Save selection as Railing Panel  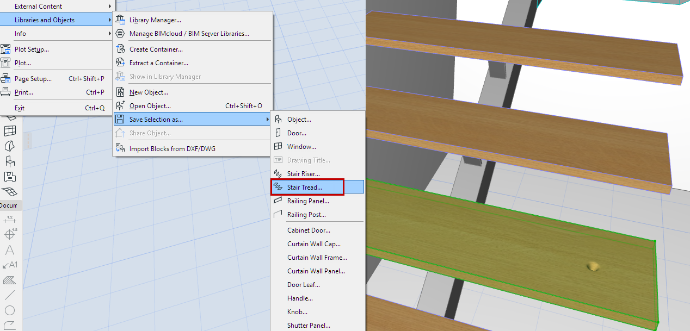click(317, 201)
